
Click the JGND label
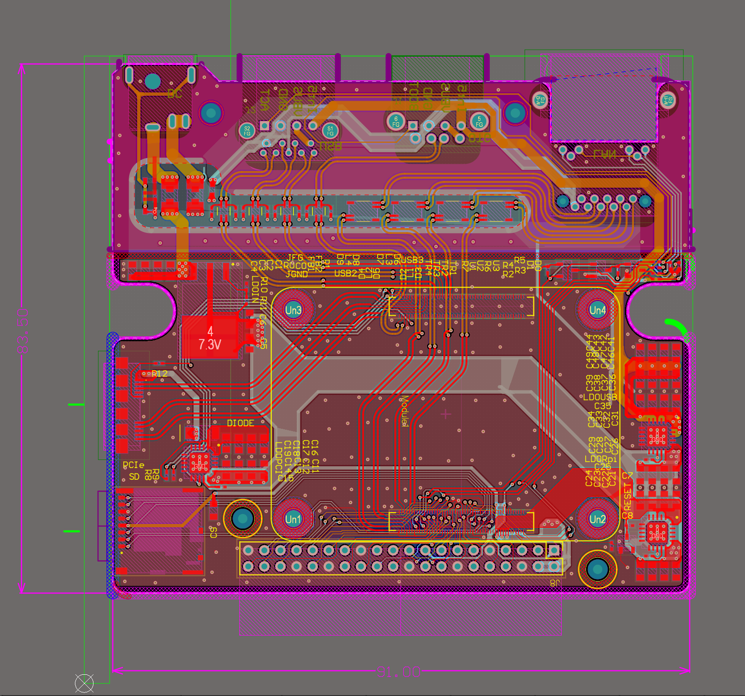pyautogui.click(x=297, y=274)
